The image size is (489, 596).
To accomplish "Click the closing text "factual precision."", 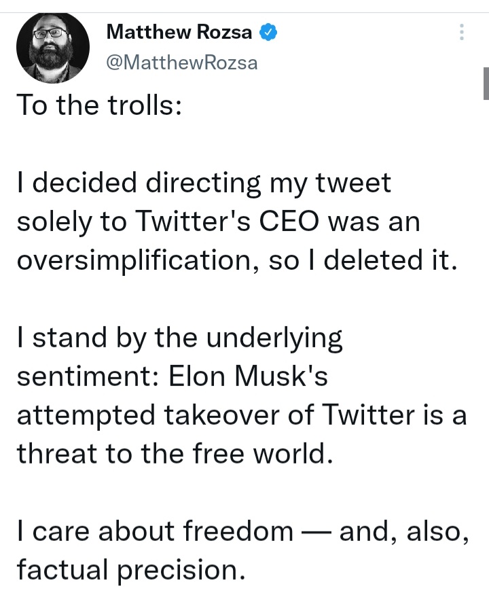I will coord(131,571).
